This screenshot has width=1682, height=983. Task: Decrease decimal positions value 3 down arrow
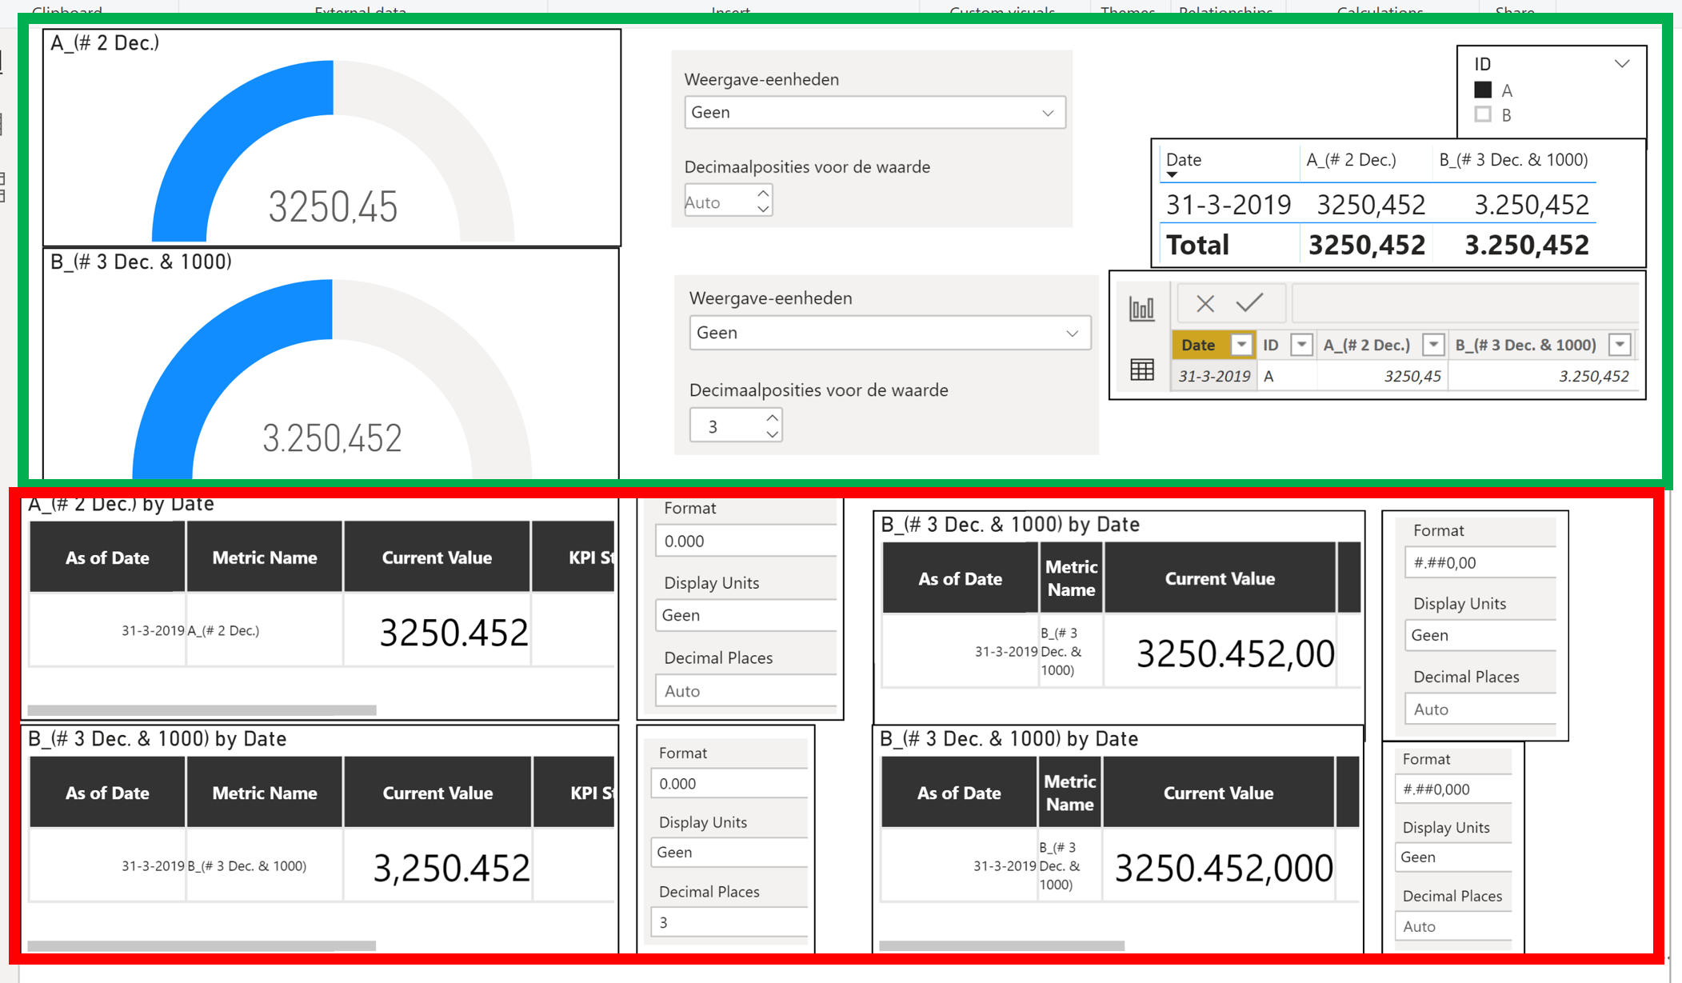click(772, 434)
